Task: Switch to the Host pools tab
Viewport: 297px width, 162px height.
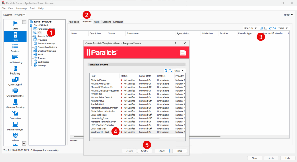Action: [74, 22]
